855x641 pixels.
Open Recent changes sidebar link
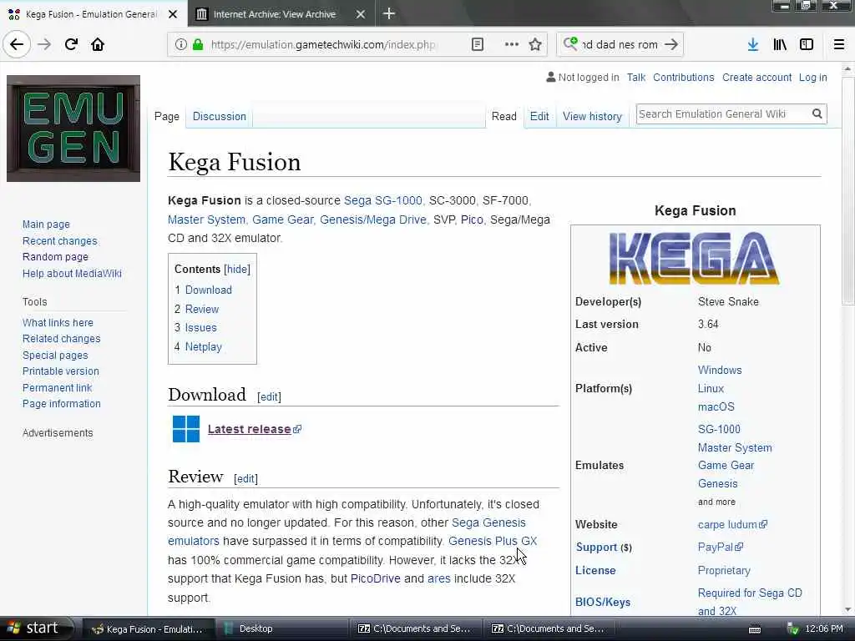point(60,241)
